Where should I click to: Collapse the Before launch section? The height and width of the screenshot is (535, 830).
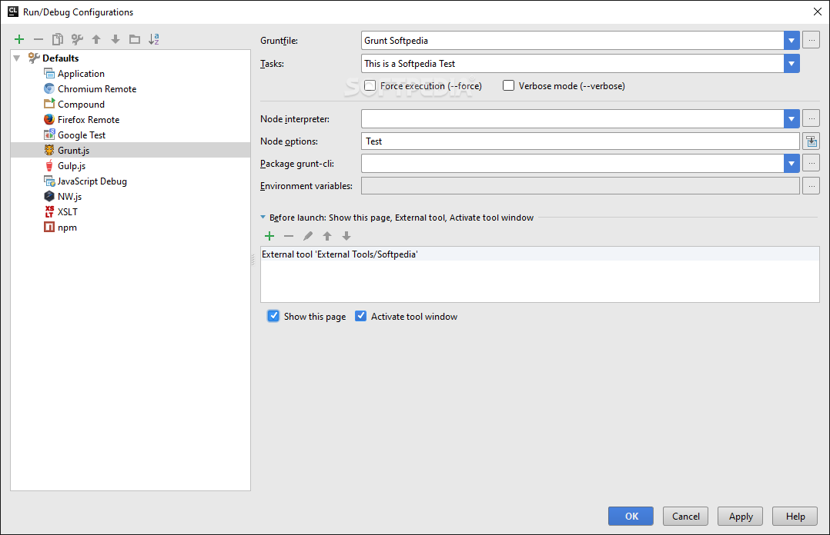click(x=263, y=218)
